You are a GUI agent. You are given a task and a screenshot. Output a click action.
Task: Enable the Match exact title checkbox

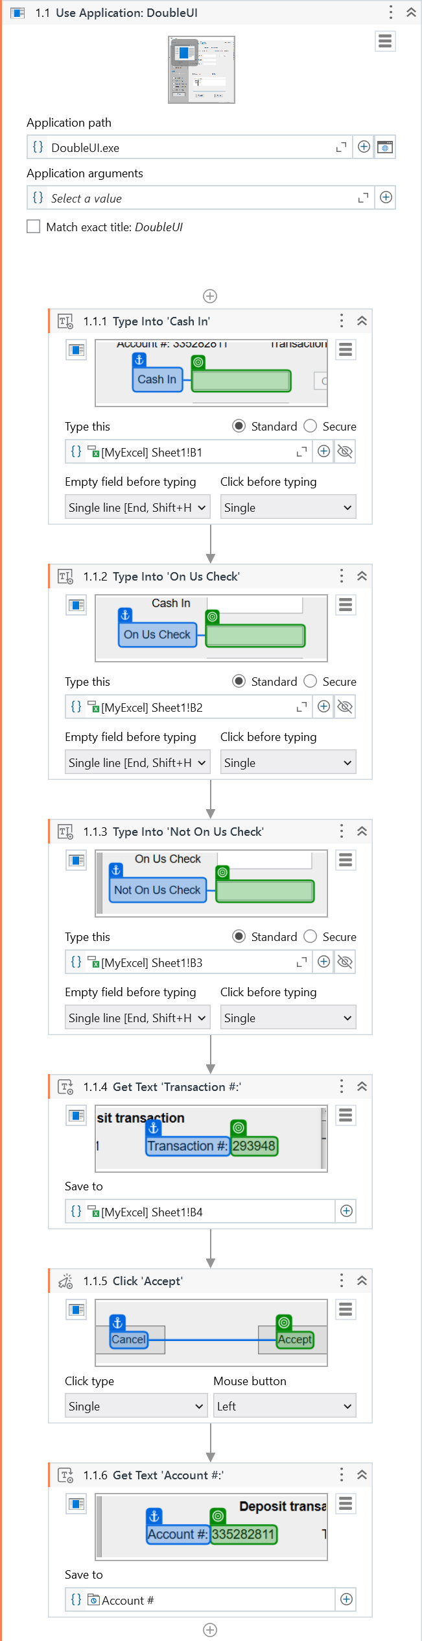34,227
